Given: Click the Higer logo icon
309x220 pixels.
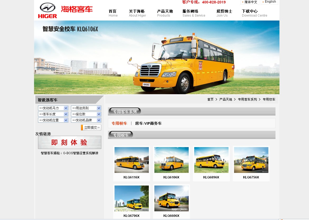Looking at the screenshot, I should (48, 11).
